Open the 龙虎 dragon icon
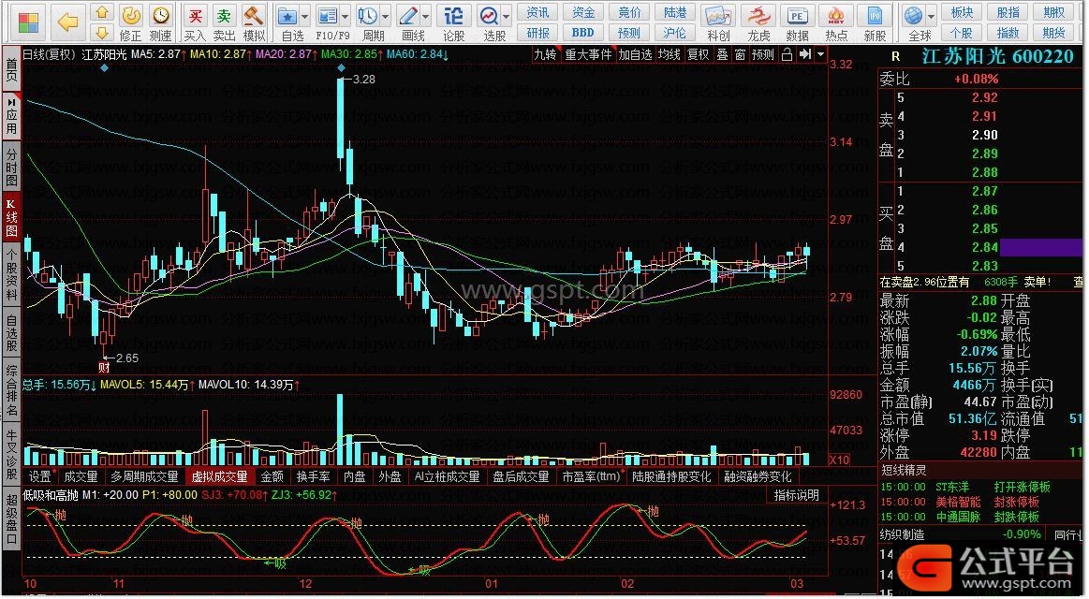The image size is (1089, 599). 758,15
